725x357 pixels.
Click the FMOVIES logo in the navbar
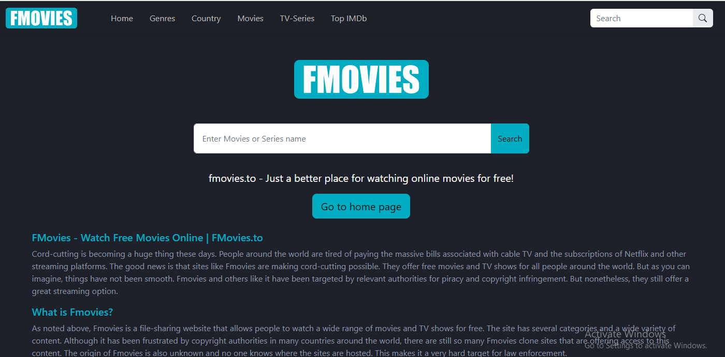tap(41, 18)
